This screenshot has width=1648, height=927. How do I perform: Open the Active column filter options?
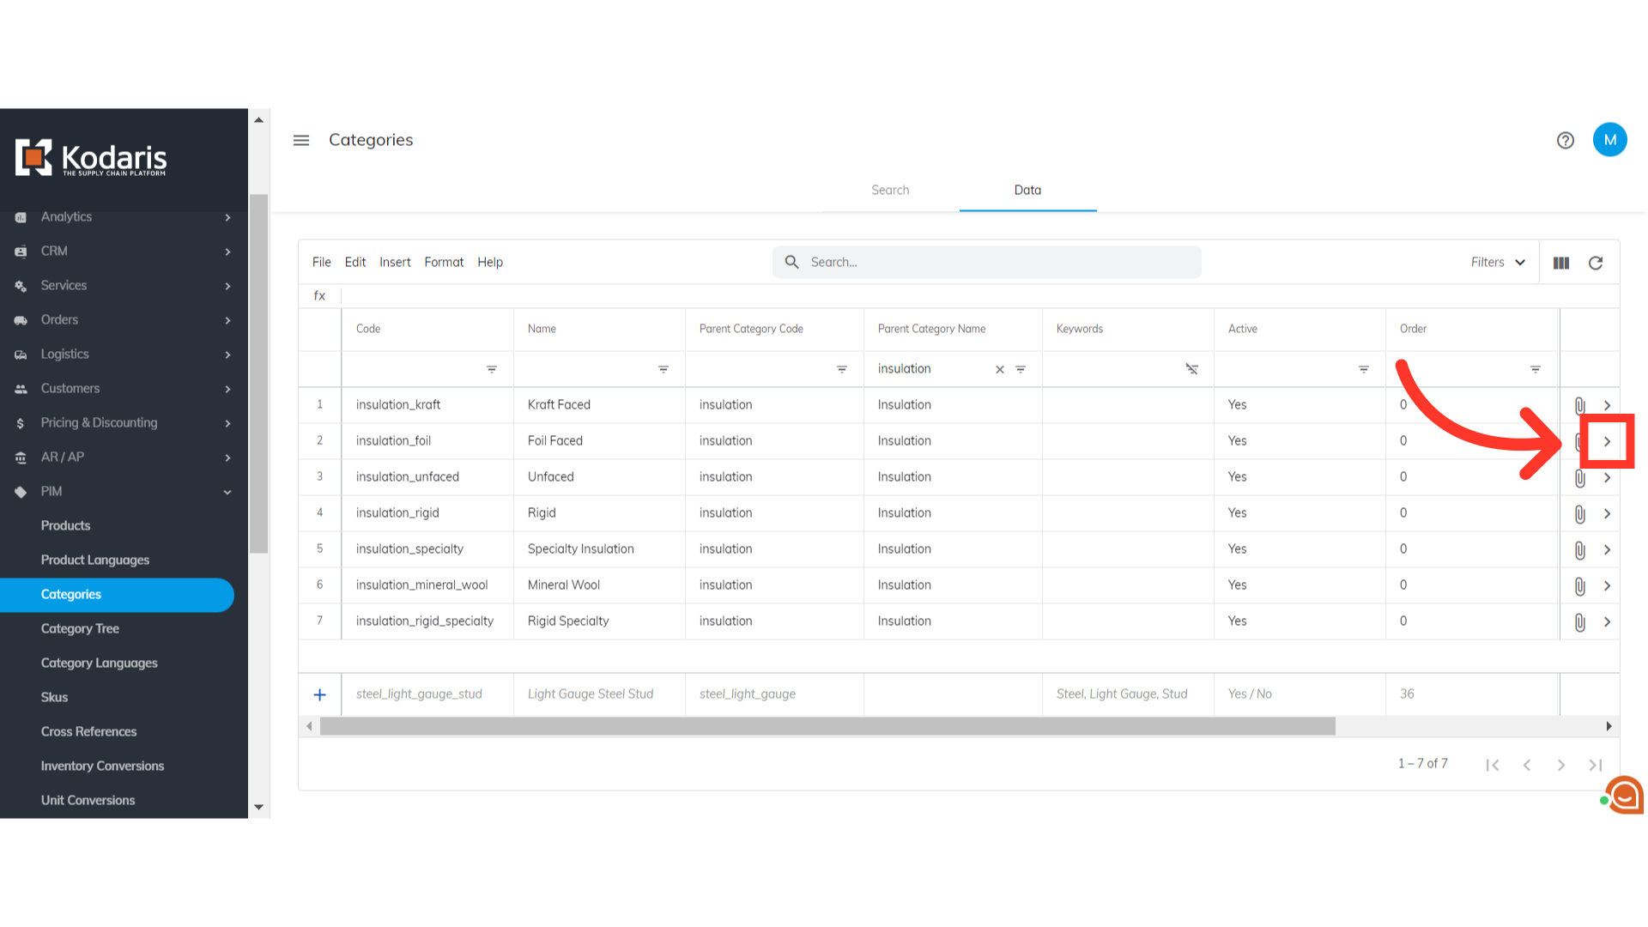(1363, 369)
